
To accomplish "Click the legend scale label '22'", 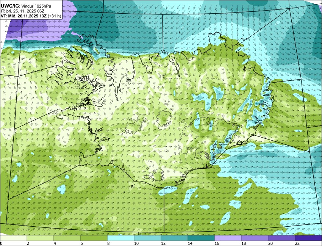I will tap(297, 243).
